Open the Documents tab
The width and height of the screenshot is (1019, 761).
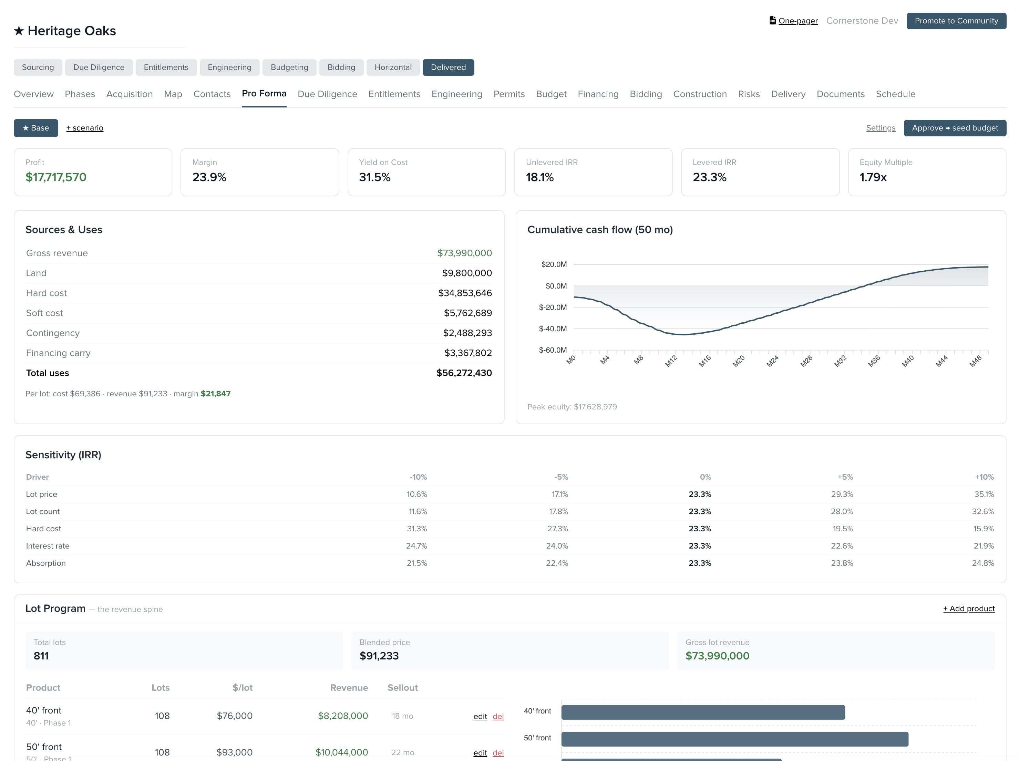click(840, 94)
